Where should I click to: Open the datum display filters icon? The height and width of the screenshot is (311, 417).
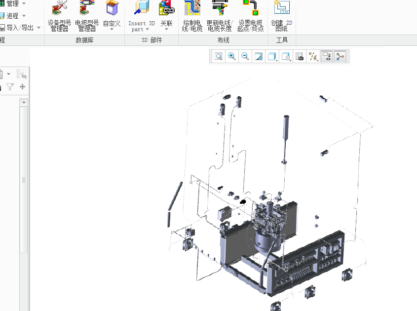coord(313,56)
